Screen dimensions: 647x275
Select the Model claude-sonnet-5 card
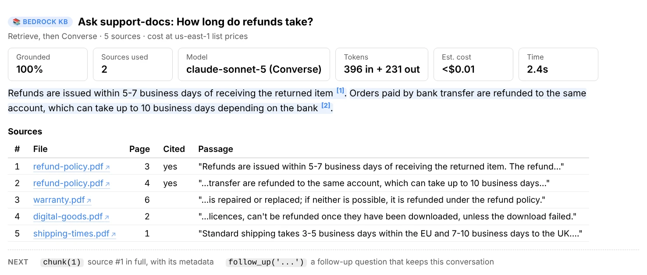click(x=254, y=64)
